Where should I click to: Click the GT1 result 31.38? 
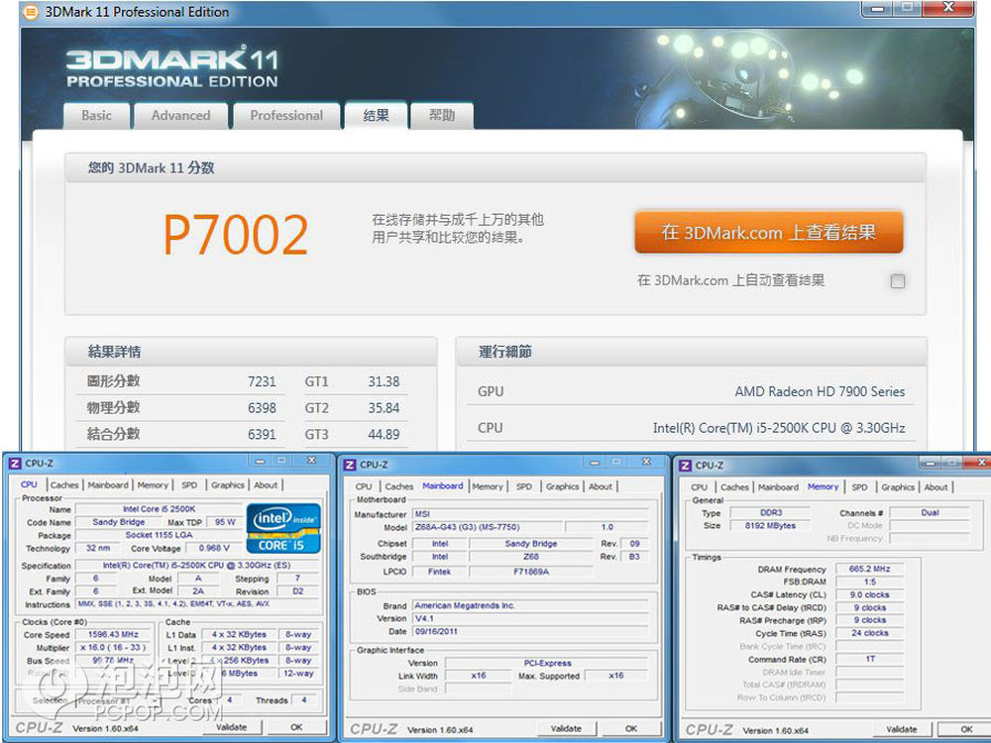point(384,381)
